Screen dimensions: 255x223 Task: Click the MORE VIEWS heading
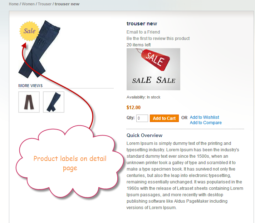pos(30,86)
